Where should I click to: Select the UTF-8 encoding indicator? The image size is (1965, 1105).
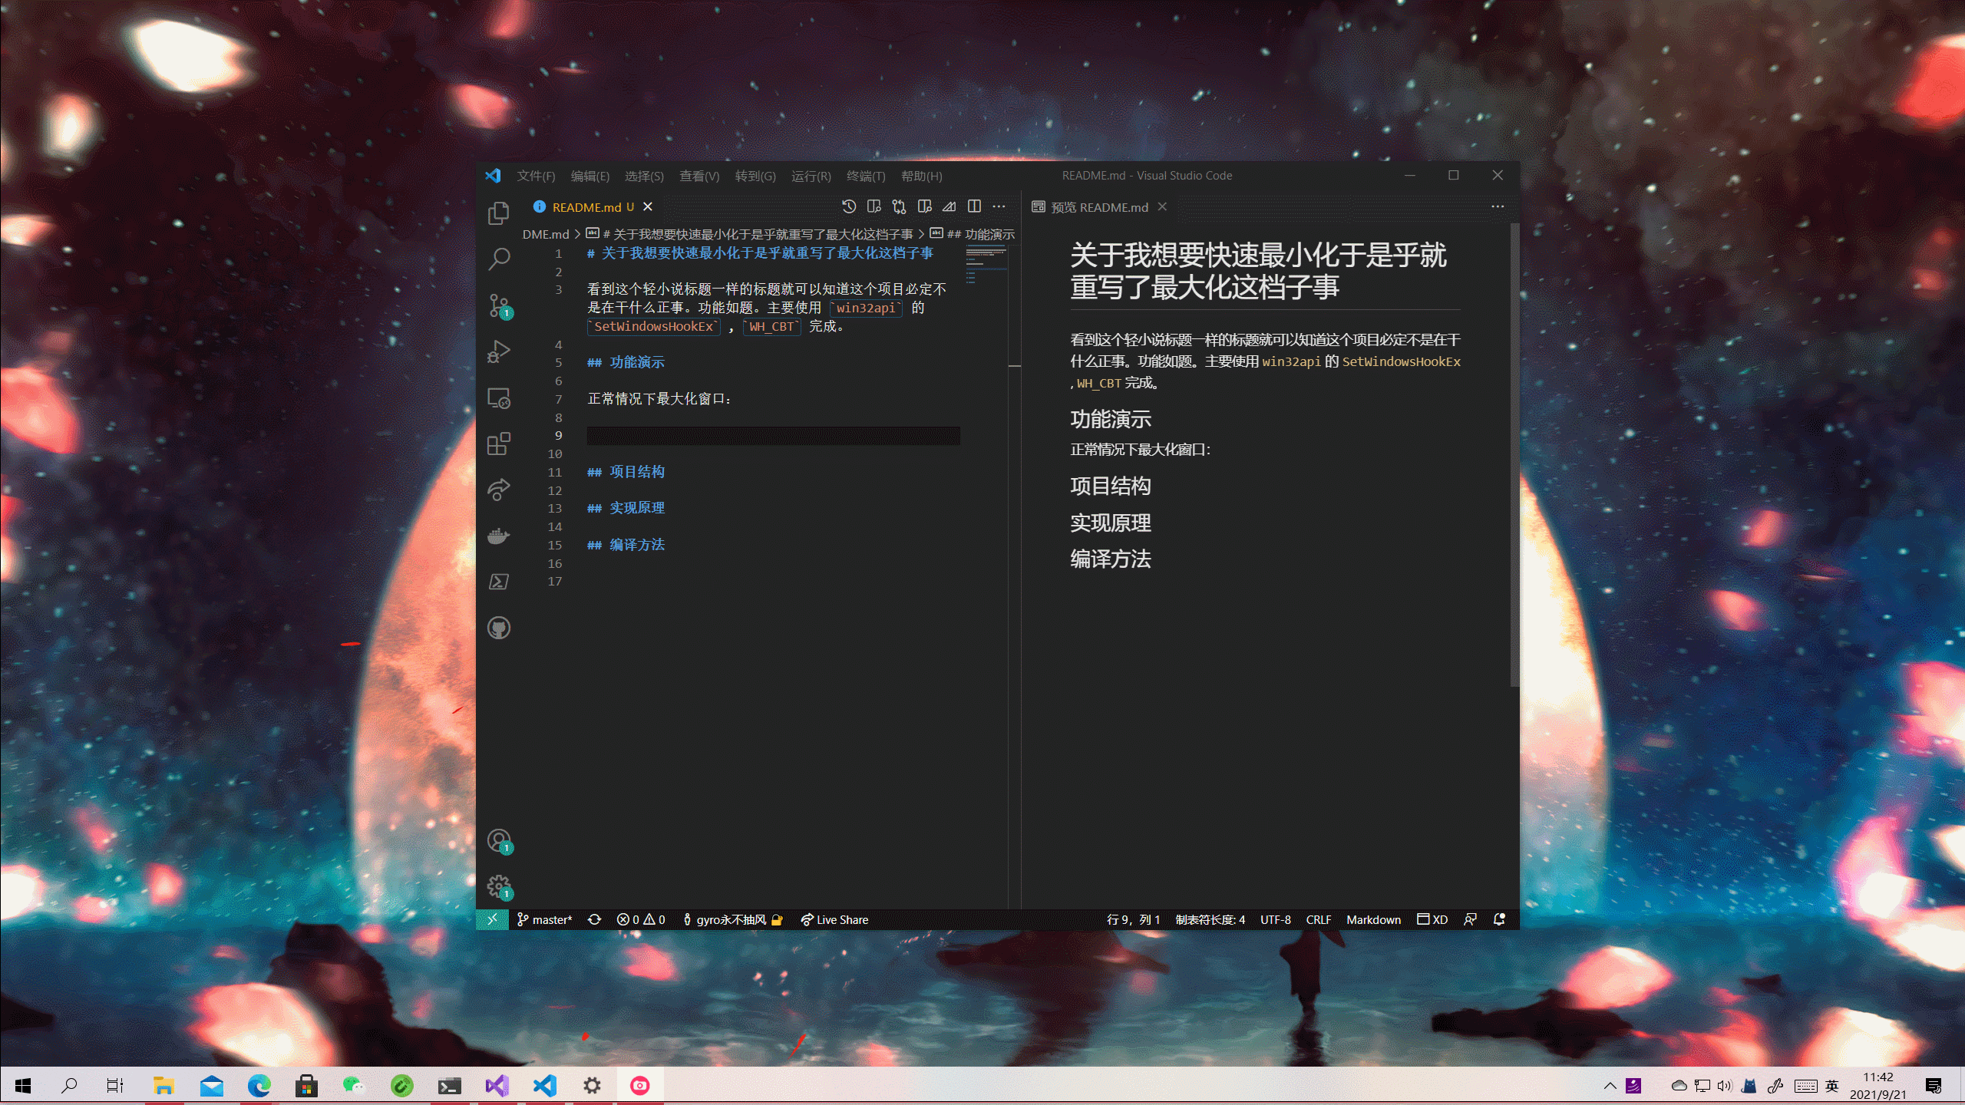pyautogui.click(x=1275, y=919)
